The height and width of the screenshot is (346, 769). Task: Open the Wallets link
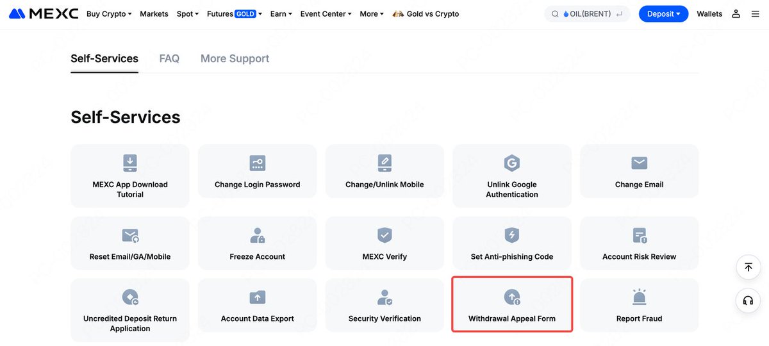[709, 14]
